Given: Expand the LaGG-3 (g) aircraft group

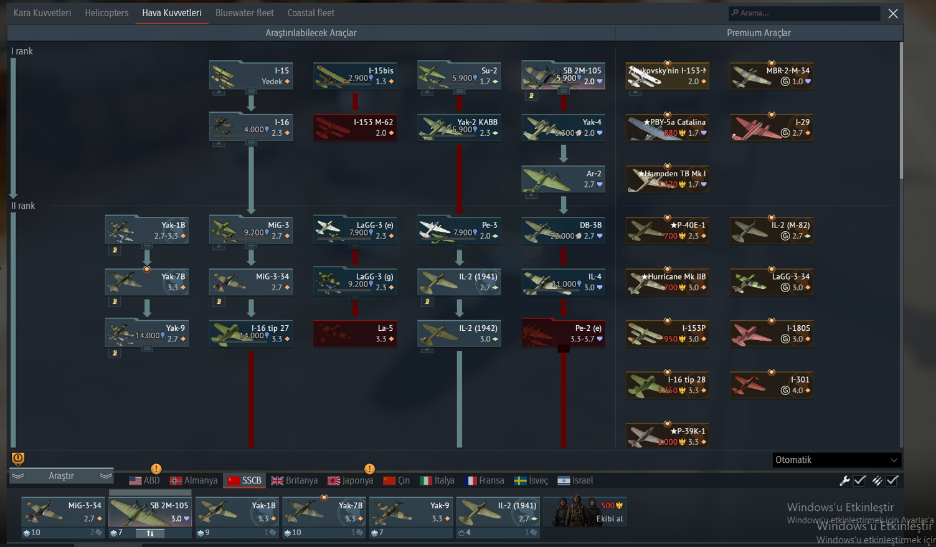Looking at the screenshot, I should 356,297.
